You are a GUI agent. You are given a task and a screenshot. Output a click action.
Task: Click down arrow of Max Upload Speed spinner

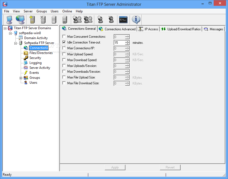(127, 55)
